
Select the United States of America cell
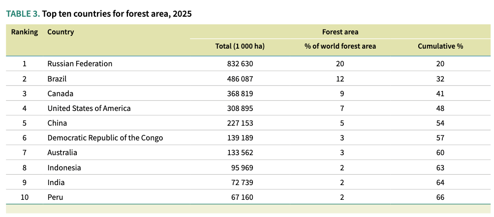[89, 108]
